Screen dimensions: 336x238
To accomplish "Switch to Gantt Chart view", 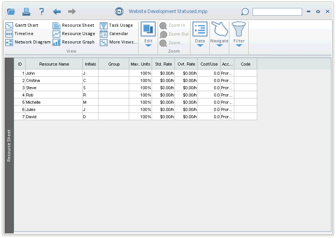I will 22,25.
